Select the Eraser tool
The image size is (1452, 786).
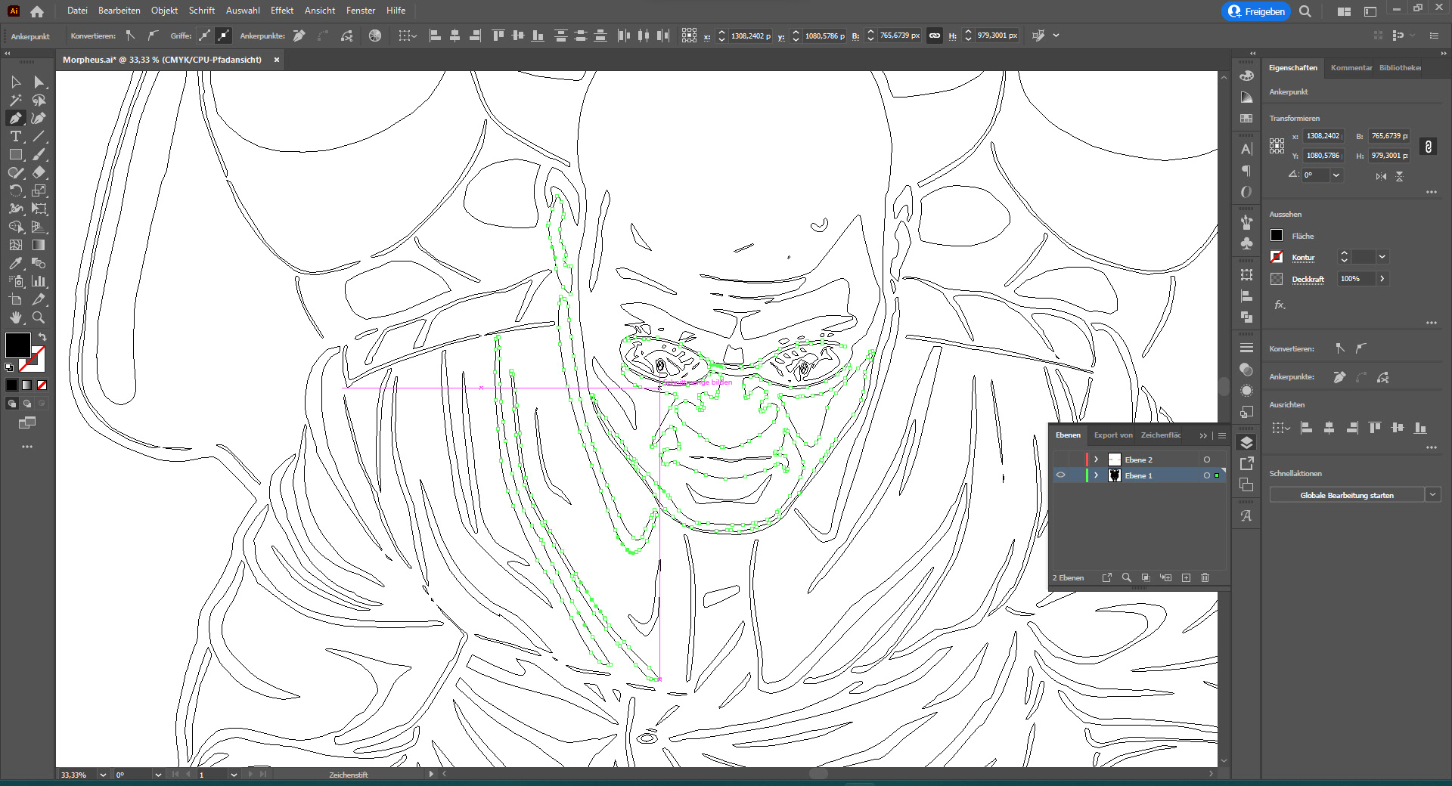39,172
